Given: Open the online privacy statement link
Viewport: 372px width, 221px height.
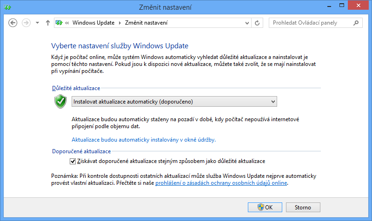Looking at the screenshot, I should coord(222,183).
